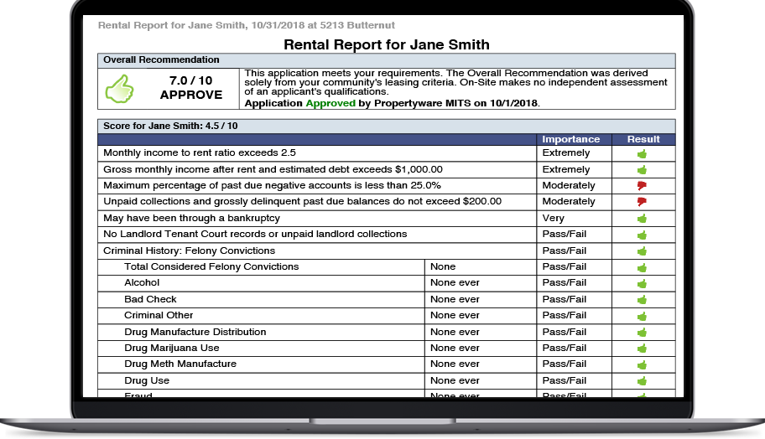Click 'Pass/Fail' in the Drug Use row
The height and width of the screenshot is (439, 765).
(x=564, y=380)
